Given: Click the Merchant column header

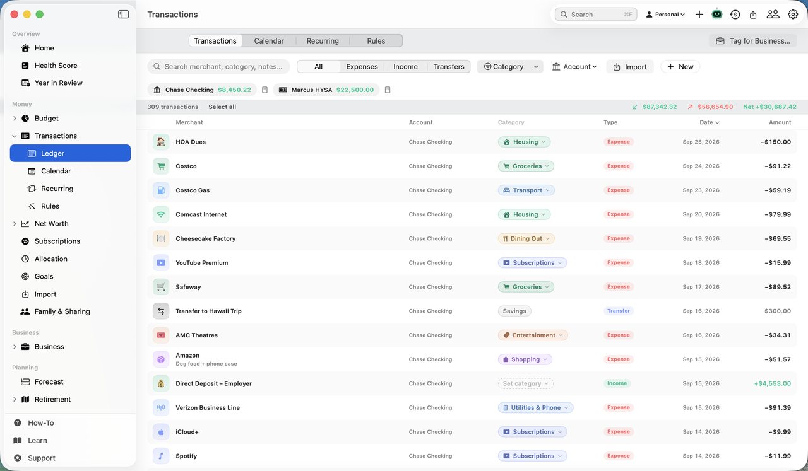Looking at the screenshot, I should tap(189, 122).
